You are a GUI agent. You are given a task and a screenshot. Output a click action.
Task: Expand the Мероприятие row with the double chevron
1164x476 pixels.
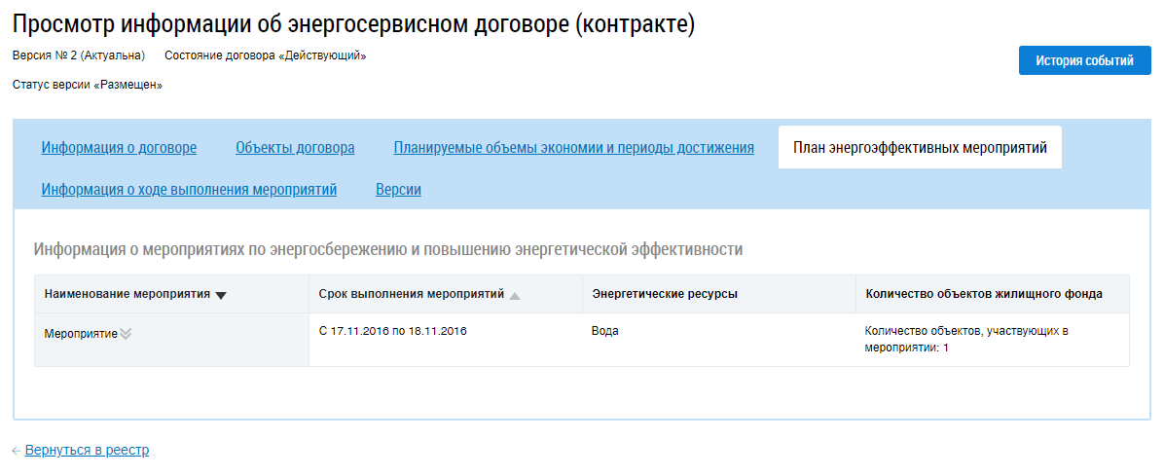pyautogui.click(x=126, y=334)
